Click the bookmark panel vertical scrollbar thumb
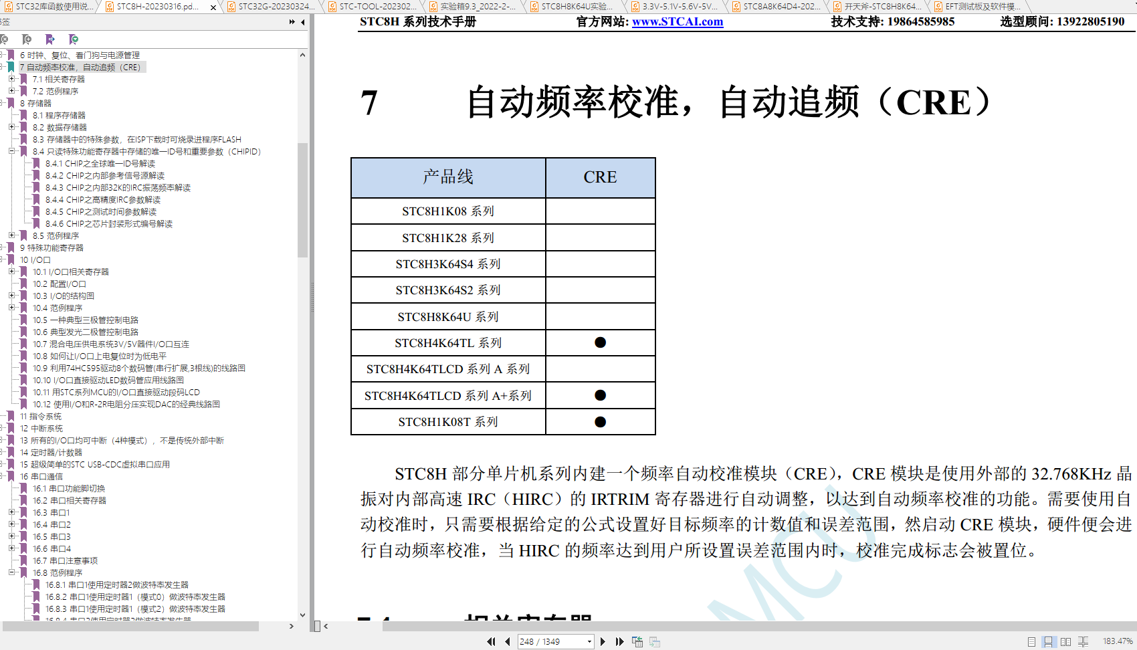Screen dimensions: 1137x650 [x=303, y=199]
